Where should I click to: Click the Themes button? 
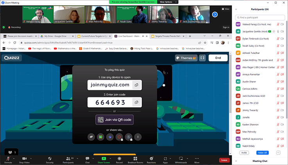coord(186,58)
